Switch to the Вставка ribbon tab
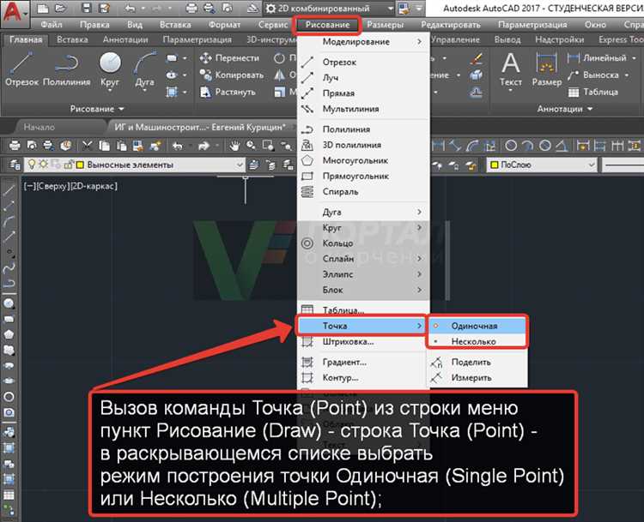The height and width of the screenshot is (522, 644). (x=72, y=39)
